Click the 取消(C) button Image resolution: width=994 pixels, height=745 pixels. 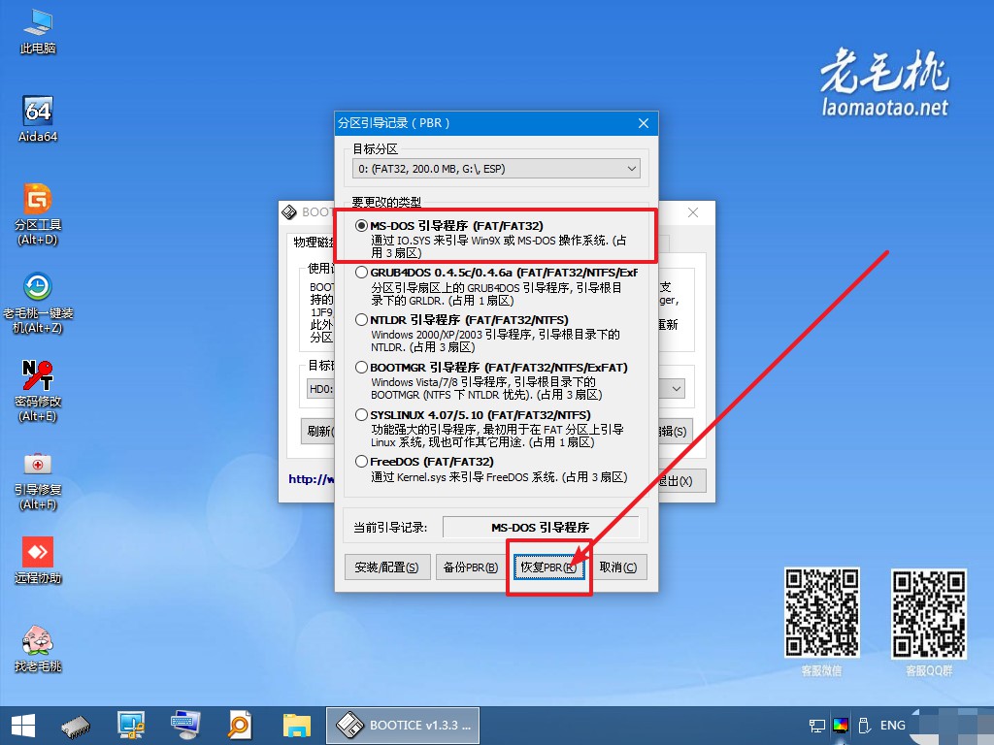[618, 567]
